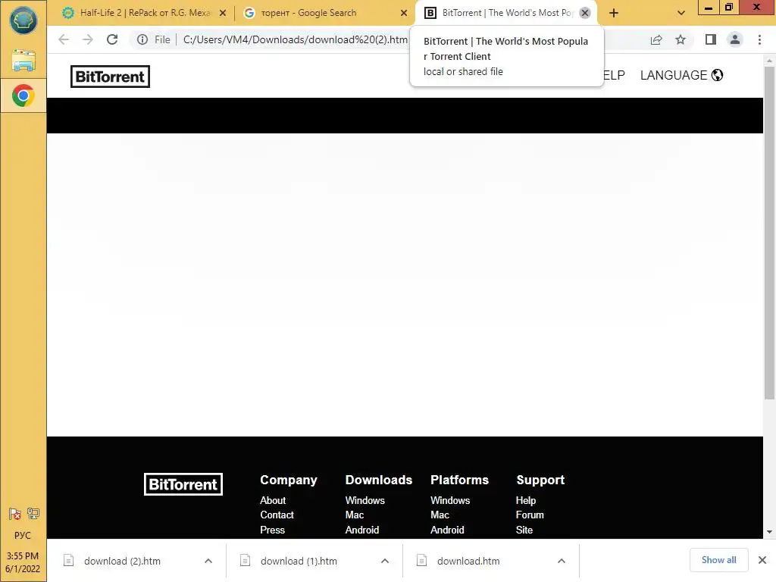This screenshot has width=776, height=582.
Task: Open Android link under Platforms
Action: [x=447, y=530]
